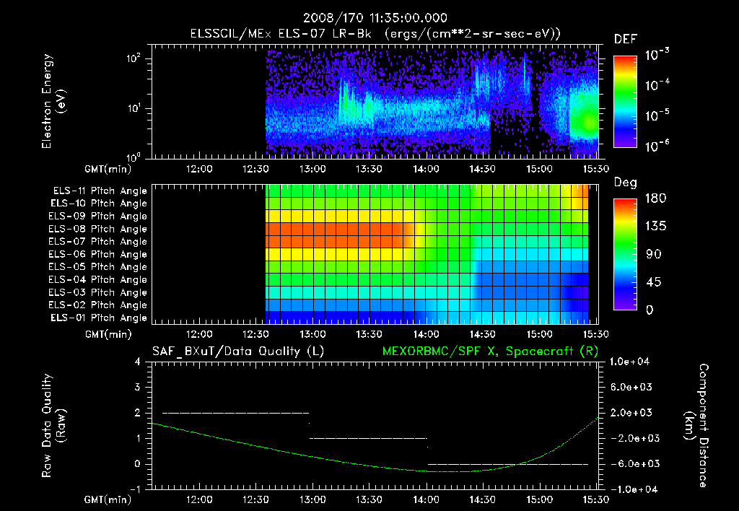Click the DEF color bar legend
The image size is (739, 511).
pos(626,101)
